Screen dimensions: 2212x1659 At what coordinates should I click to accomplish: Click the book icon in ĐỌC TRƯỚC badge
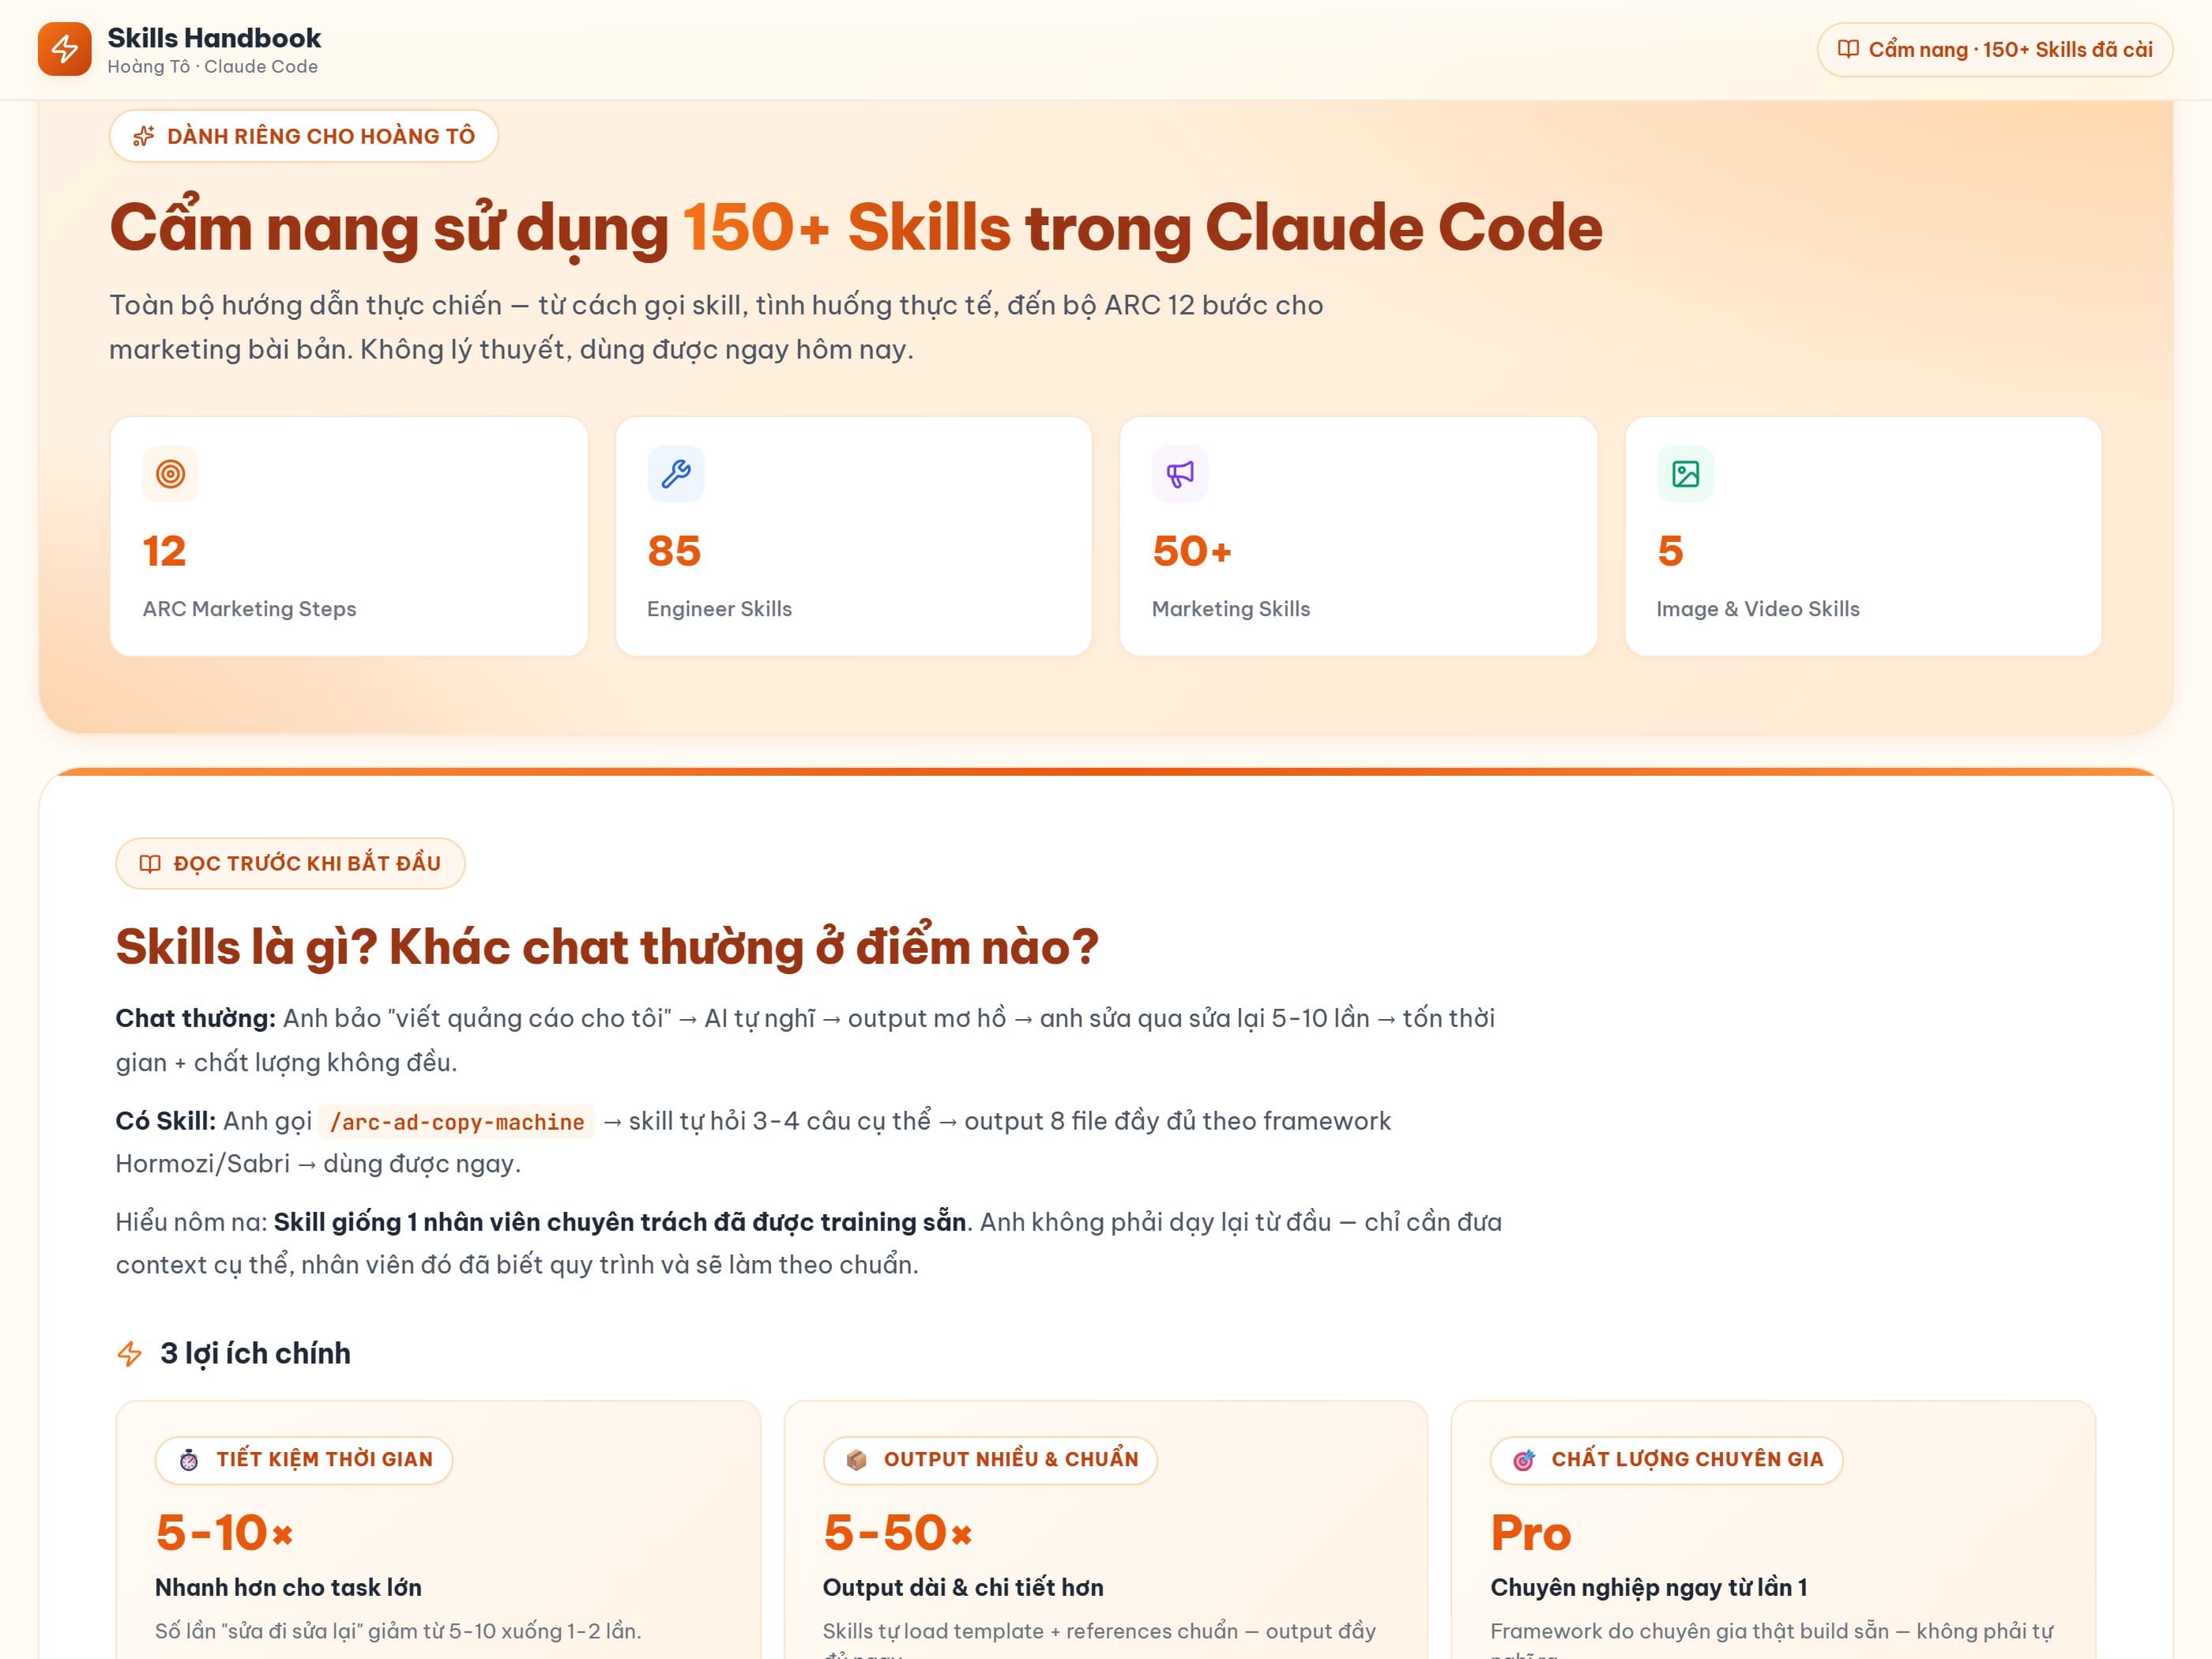click(150, 863)
